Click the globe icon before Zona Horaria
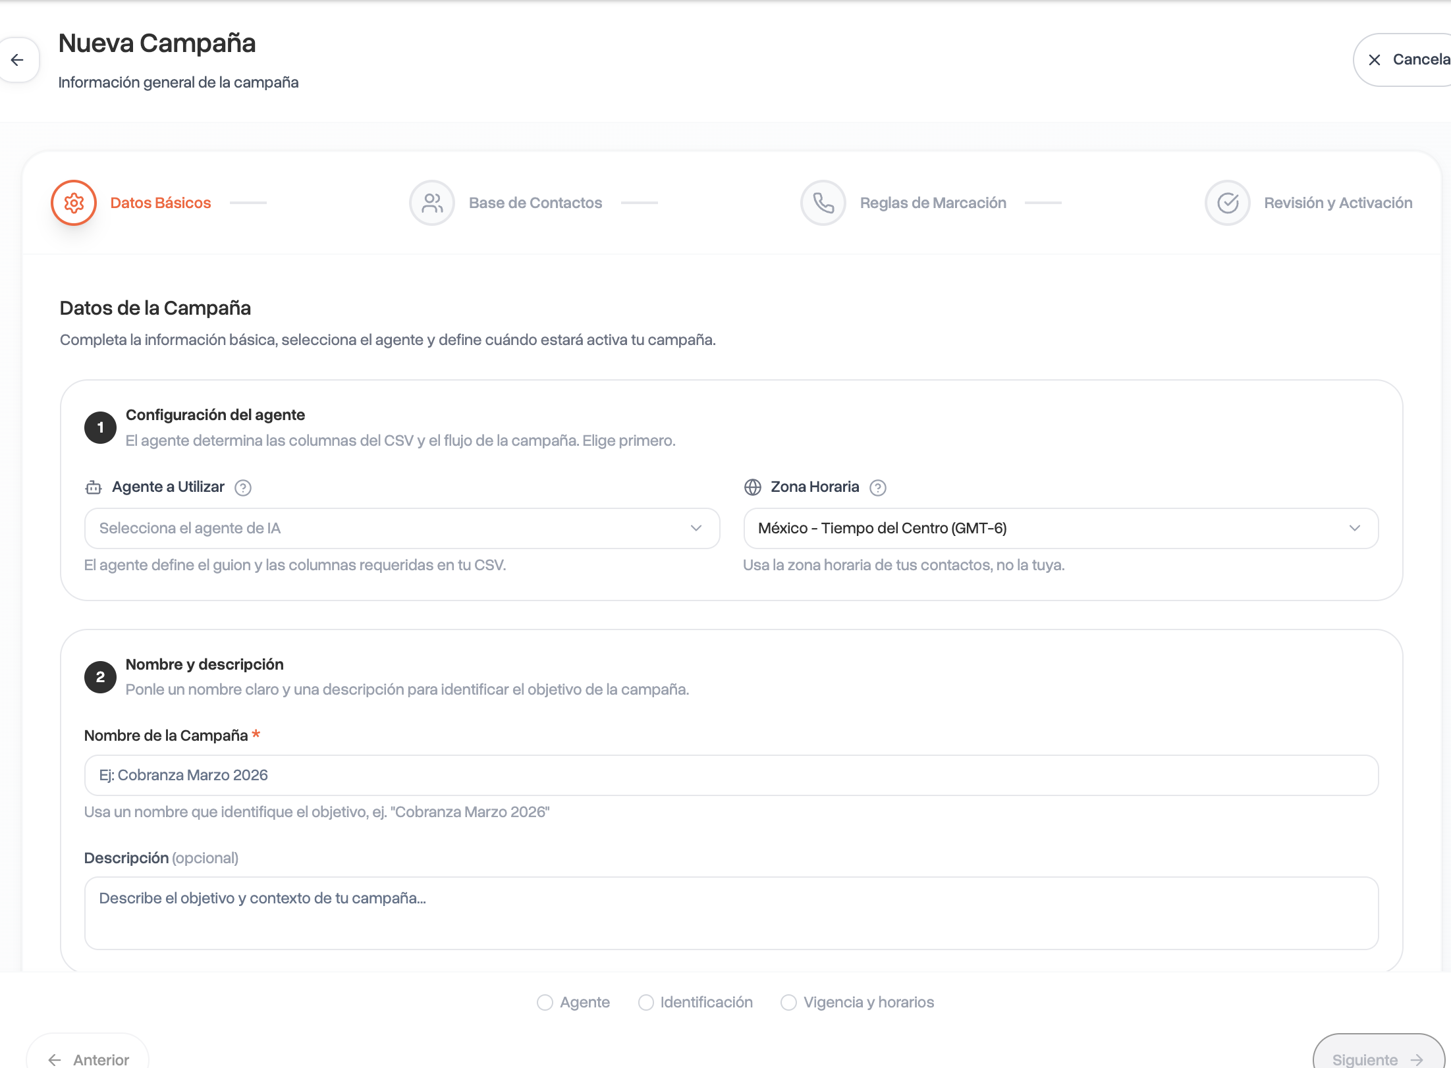This screenshot has width=1451, height=1068. pyautogui.click(x=753, y=487)
